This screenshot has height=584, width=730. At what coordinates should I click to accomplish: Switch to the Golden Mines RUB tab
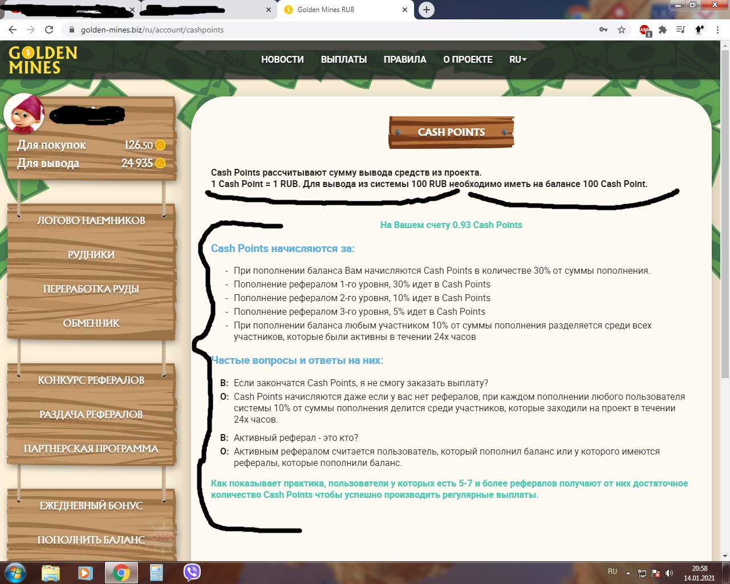pyautogui.click(x=345, y=10)
